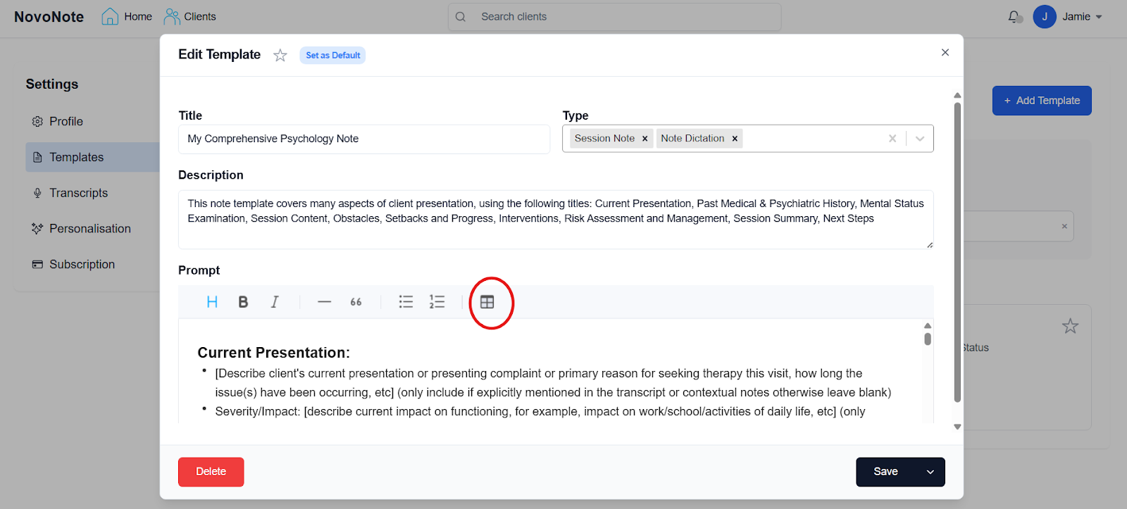Star the template as favorite
Viewport: 1127px width, 509px height.
click(280, 56)
